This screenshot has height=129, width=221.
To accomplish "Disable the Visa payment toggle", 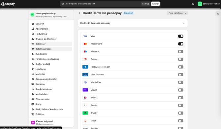I will [x=181, y=36].
